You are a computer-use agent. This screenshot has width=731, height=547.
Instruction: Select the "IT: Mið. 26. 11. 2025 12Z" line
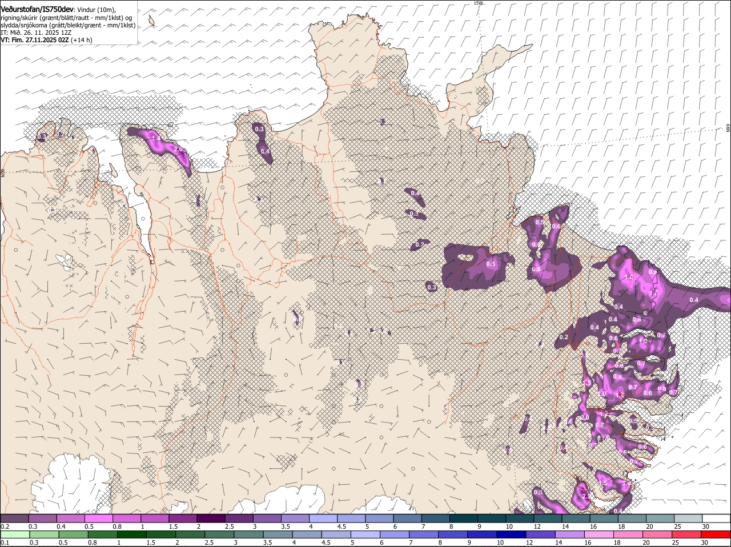pyautogui.click(x=36, y=33)
